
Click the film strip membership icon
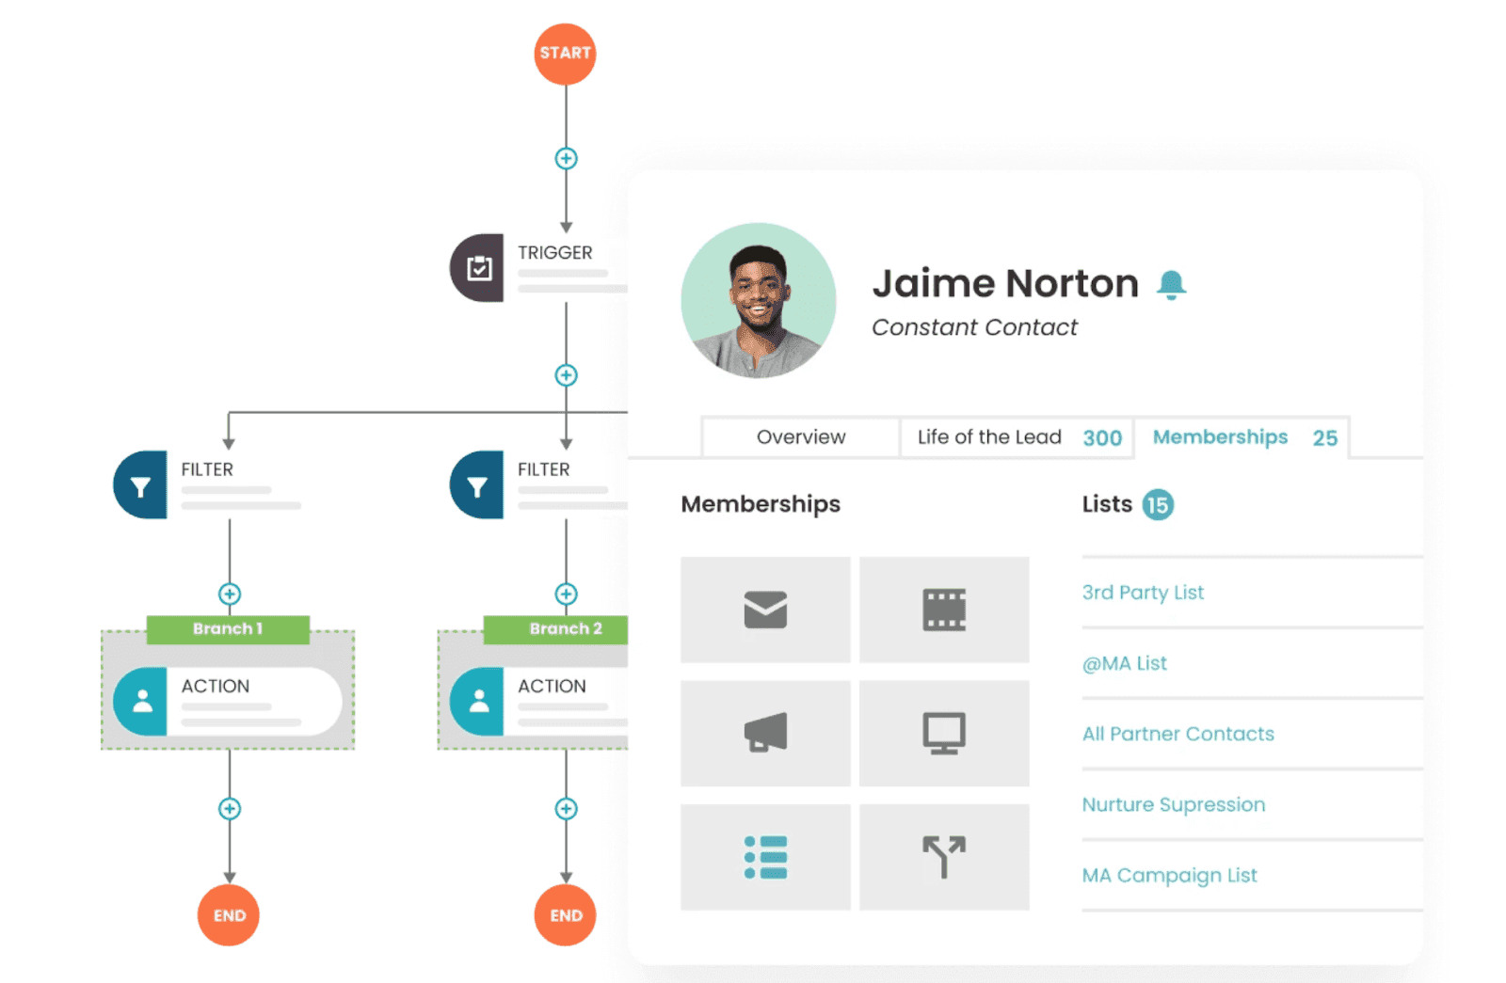pos(944,610)
